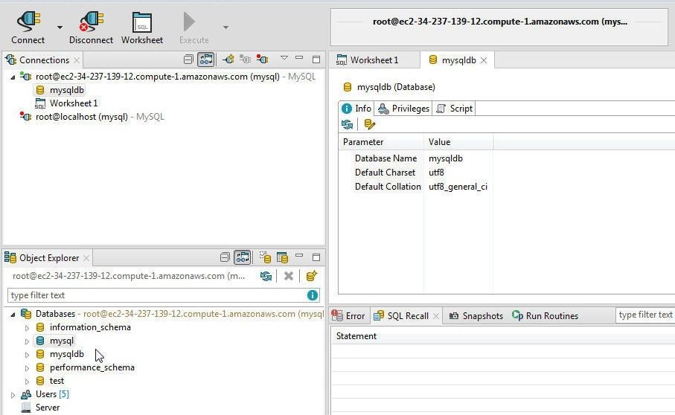The width and height of the screenshot is (675, 415).
Task: Refresh the mysqldb database info
Action: [347, 125]
